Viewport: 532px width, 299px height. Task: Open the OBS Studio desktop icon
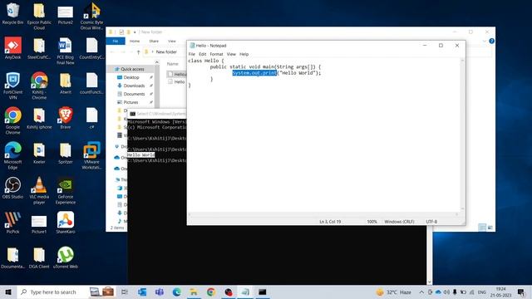pyautogui.click(x=12, y=188)
